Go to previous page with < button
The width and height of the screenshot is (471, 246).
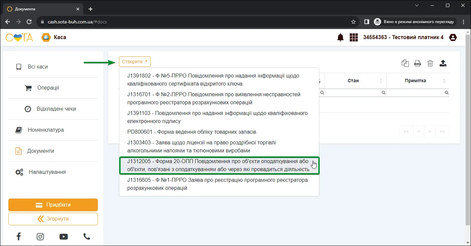[419, 131]
